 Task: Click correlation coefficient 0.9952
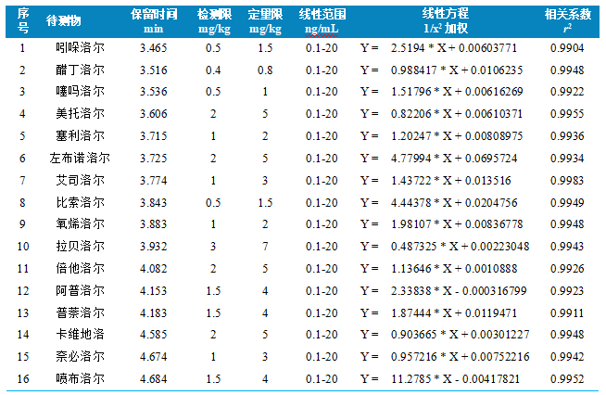click(x=567, y=378)
